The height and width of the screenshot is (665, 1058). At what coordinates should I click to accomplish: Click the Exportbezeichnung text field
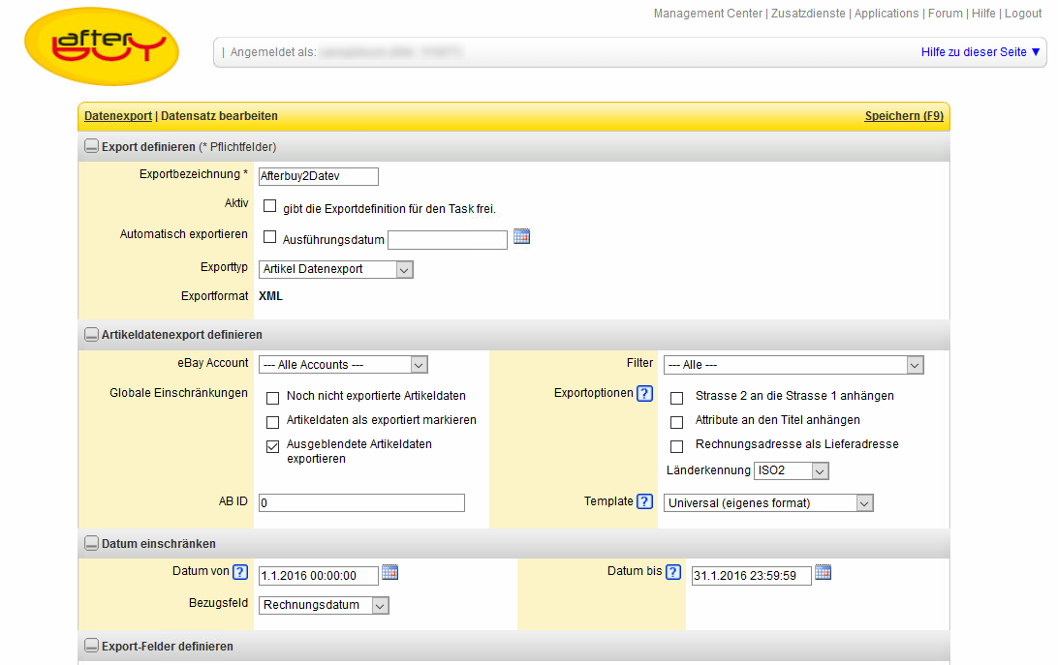tap(318, 176)
